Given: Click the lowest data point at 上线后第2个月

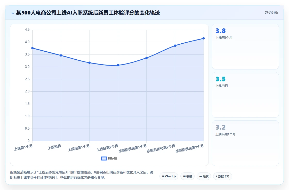Looking at the screenshot, I should [x=118, y=65].
